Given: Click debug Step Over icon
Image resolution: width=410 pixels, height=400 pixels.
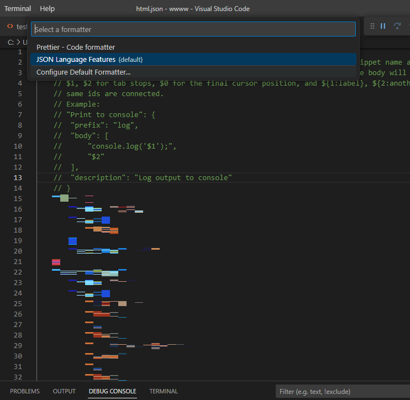Looking at the screenshot, I should coord(397,26).
